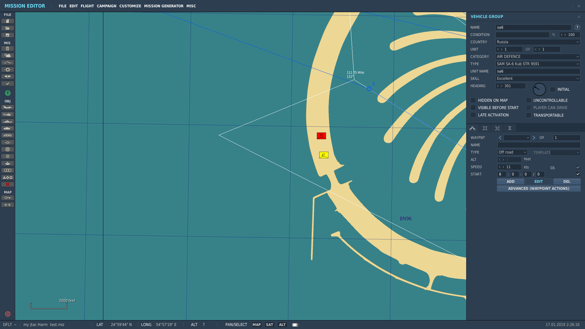Check the UNCONTROLLABLE option
The width and height of the screenshot is (585, 329).
click(528, 101)
